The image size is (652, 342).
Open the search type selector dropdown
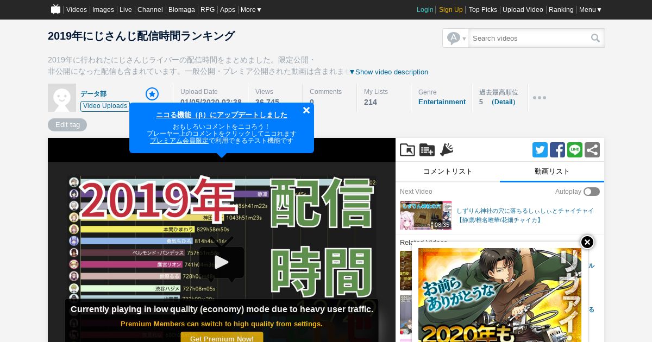tap(456, 38)
